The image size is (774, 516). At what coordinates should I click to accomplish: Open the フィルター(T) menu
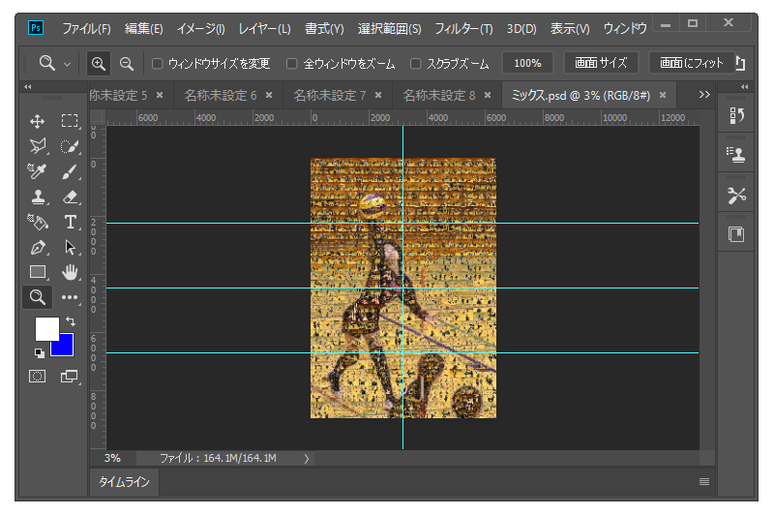pyautogui.click(x=463, y=29)
